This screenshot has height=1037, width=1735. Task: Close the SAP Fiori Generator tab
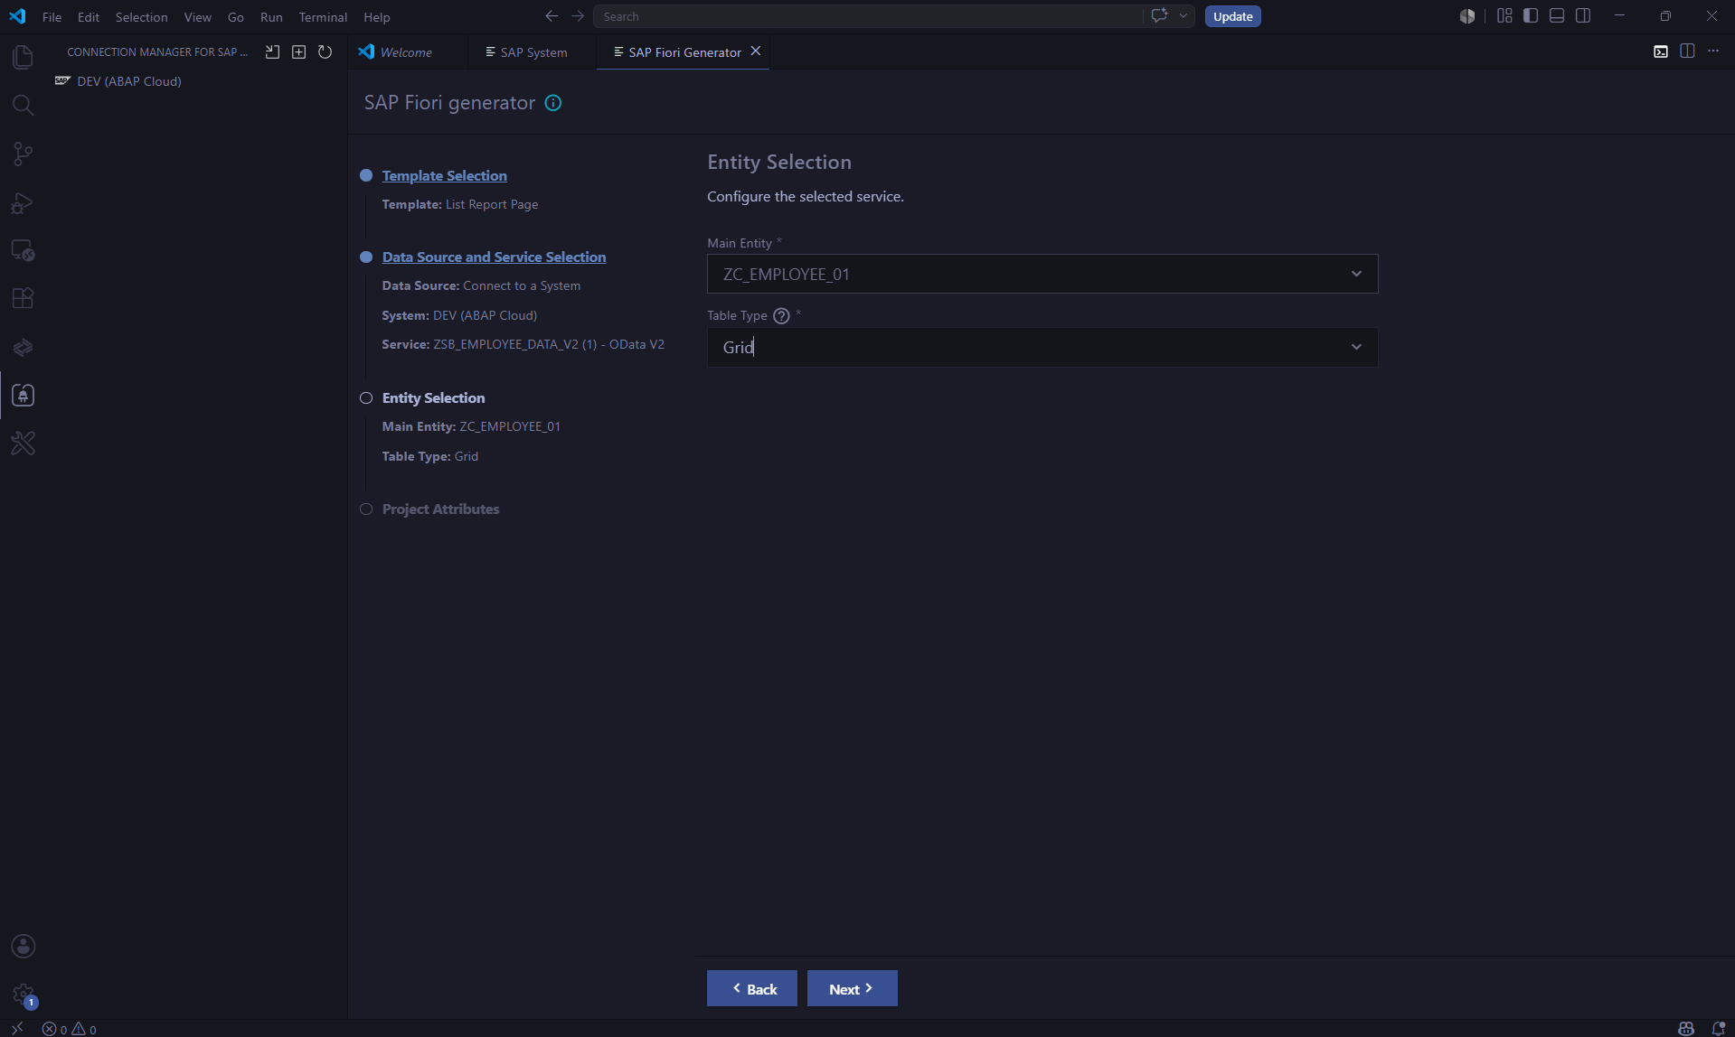tap(756, 51)
